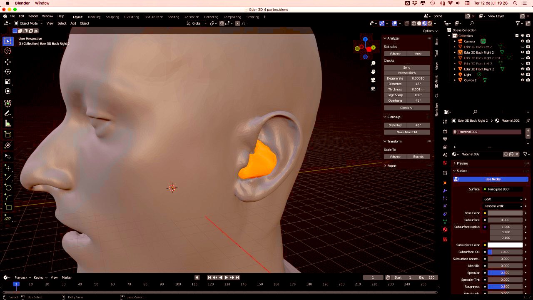Play animation forward
This screenshot has height=300, width=533.
pyautogui.click(x=226, y=277)
